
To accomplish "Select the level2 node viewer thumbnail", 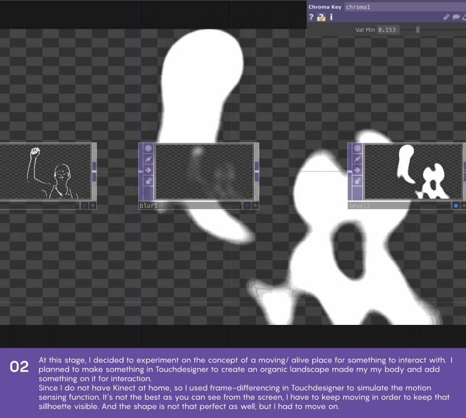I will (413, 172).
